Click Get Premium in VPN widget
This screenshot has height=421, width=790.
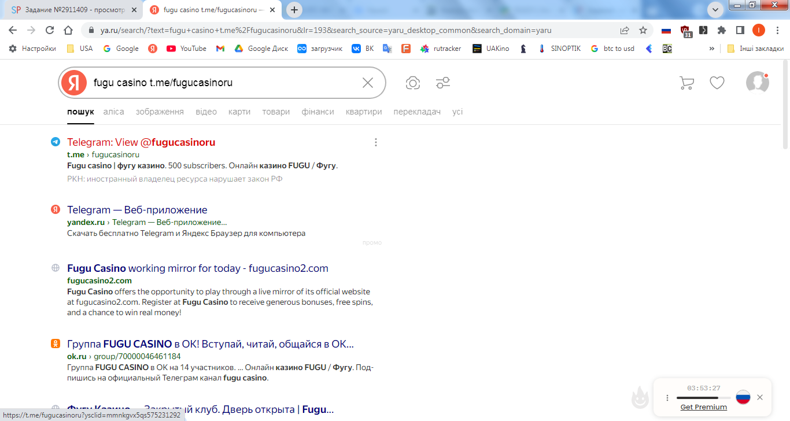704,407
